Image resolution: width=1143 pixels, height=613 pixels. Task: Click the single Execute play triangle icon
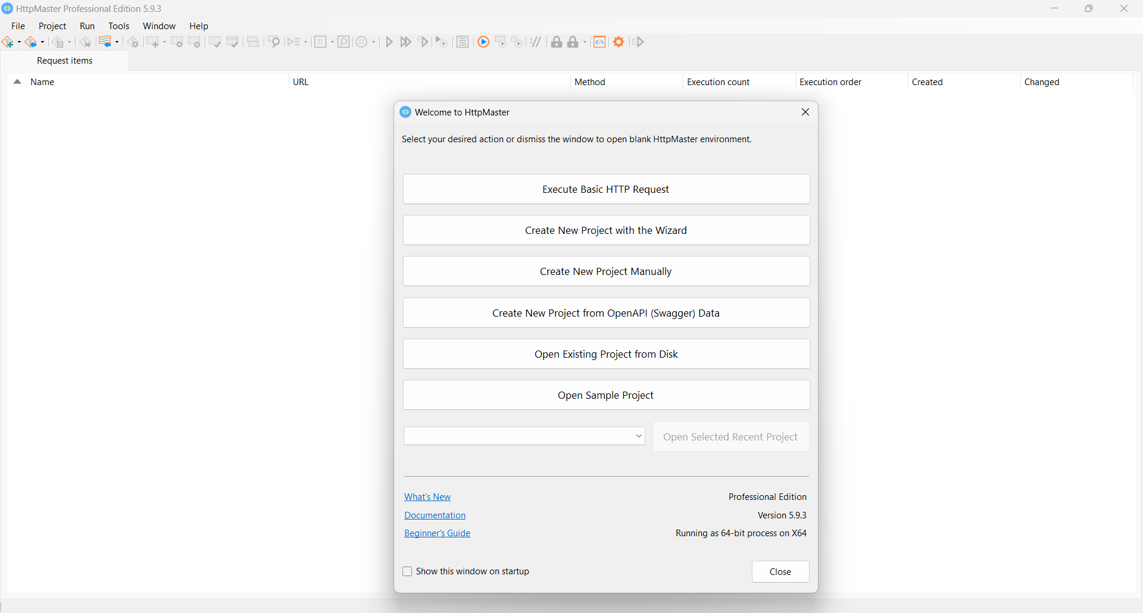coord(389,42)
